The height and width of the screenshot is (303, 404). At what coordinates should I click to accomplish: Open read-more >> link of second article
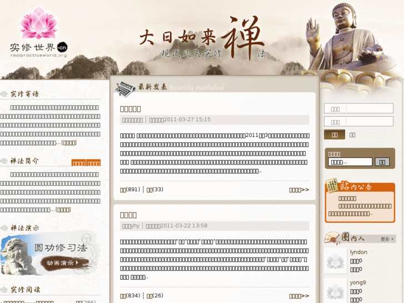coord(299,296)
